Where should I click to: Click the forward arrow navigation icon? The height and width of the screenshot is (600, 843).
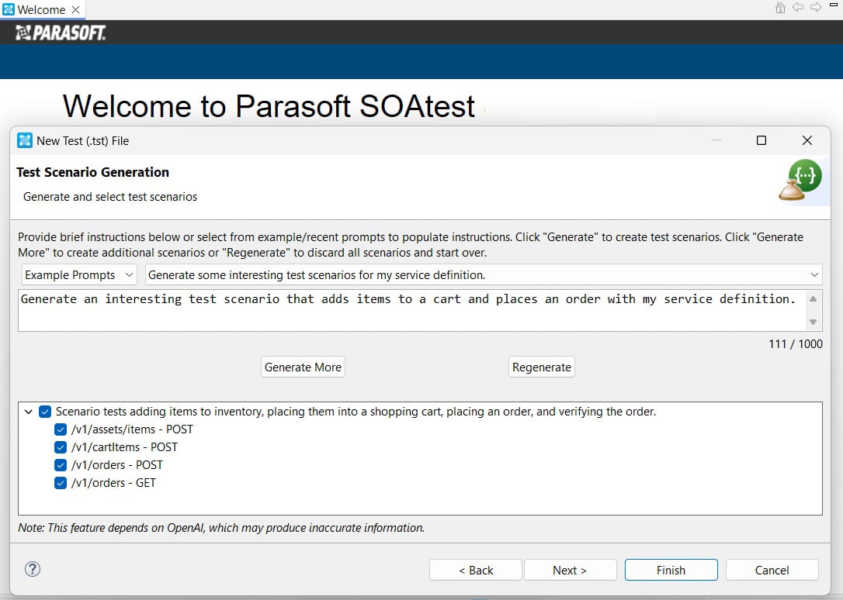coord(816,8)
